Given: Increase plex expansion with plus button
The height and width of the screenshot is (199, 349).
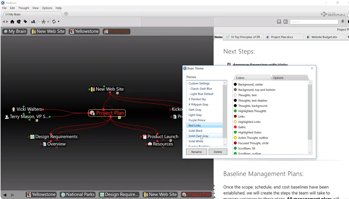Looking at the screenshot, I should [48, 22].
